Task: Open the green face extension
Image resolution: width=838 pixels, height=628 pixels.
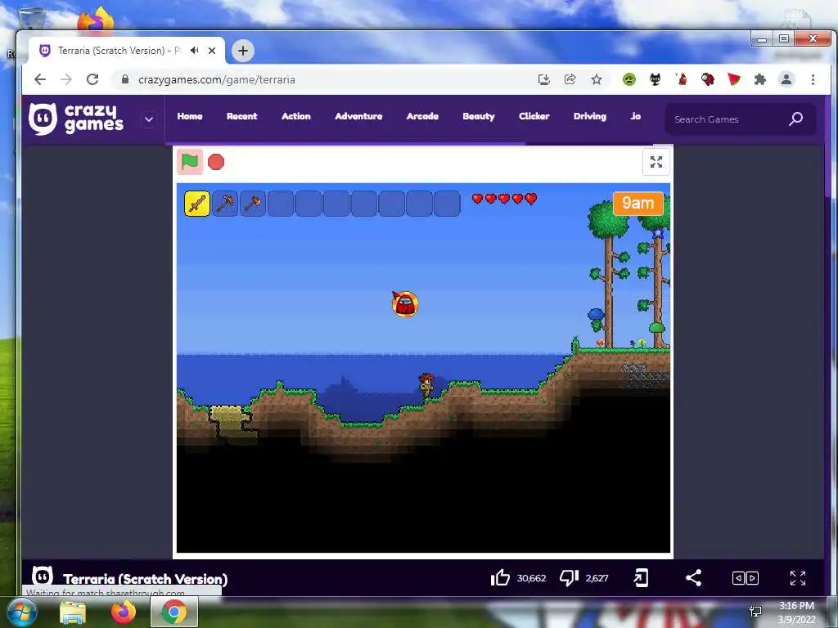Action: pyautogui.click(x=629, y=79)
